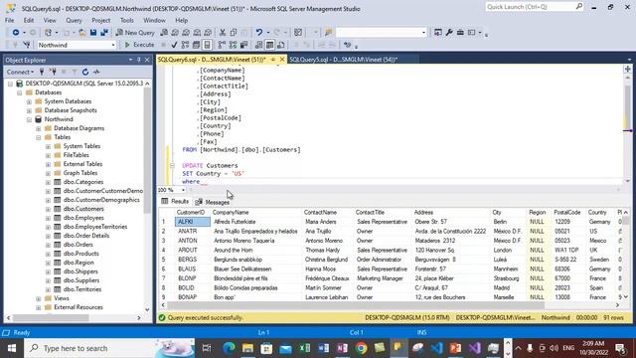Select the Database Diagrams folder

79,128
